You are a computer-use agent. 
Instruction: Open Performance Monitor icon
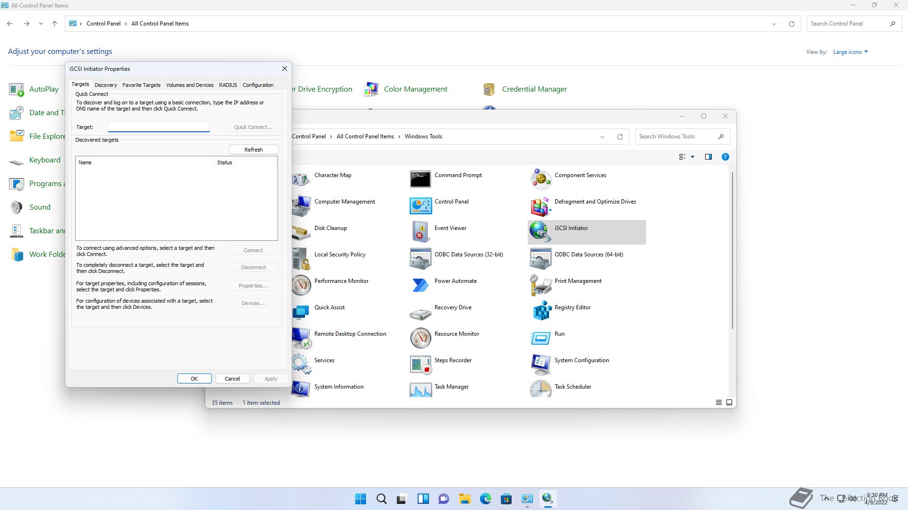coord(301,285)
